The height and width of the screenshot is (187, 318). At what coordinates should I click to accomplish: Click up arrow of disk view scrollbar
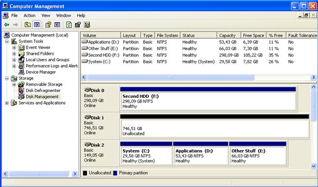pyautogui.click(x=314, y=87)
